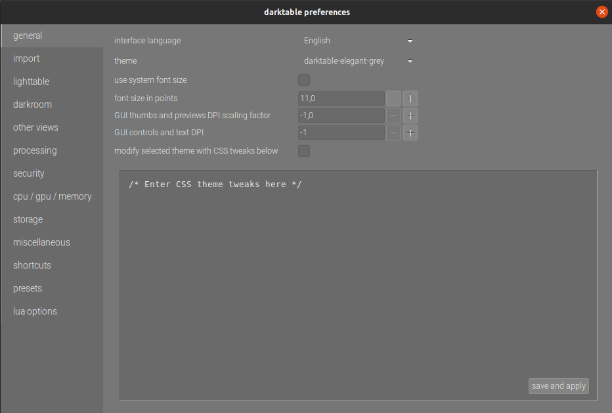Open the interface language dropdown
This screenshot has height=413, width=612.
click(x=358, y=41)
